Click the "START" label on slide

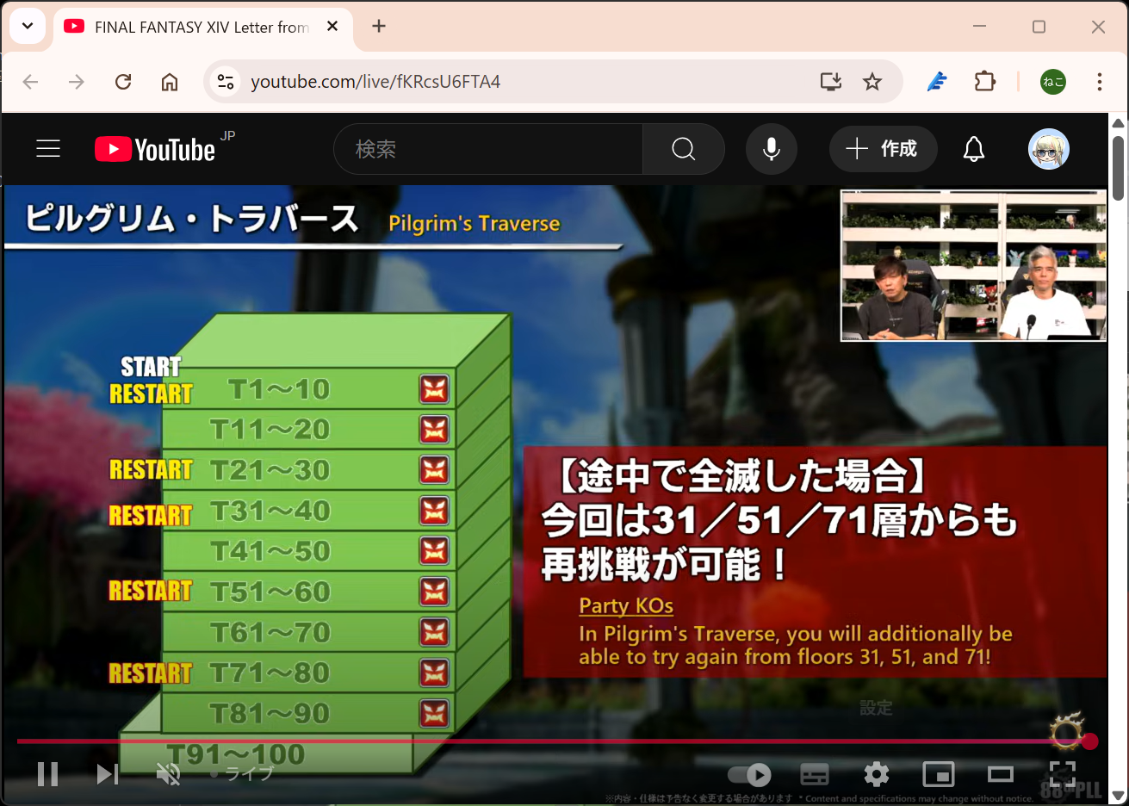(151, 367)
